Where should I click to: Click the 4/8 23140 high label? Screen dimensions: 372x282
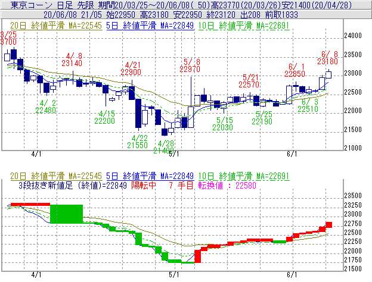(72, 59)
